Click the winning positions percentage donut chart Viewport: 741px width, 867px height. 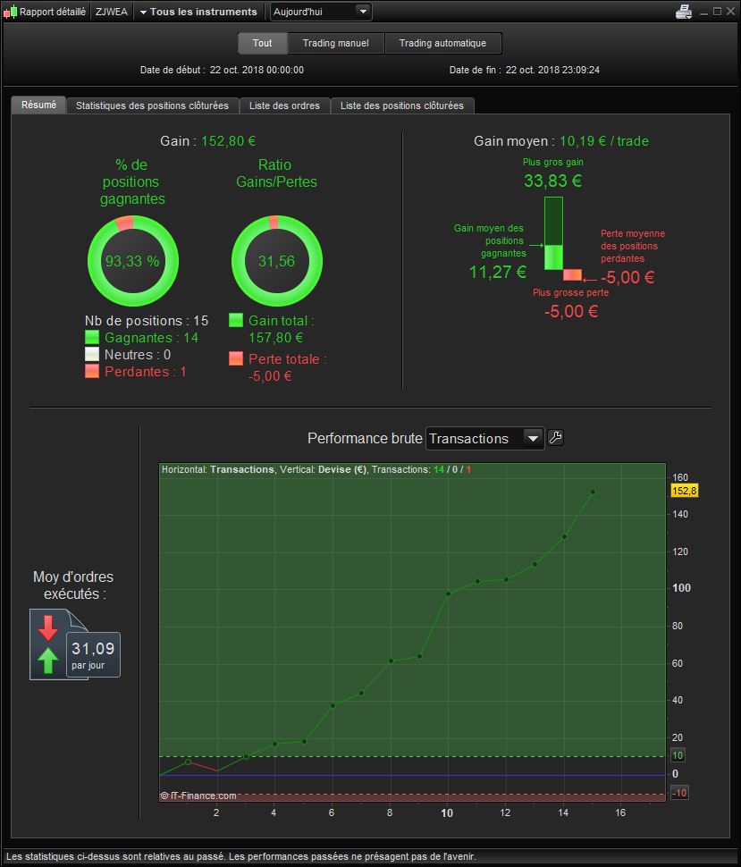pos(132,261)
